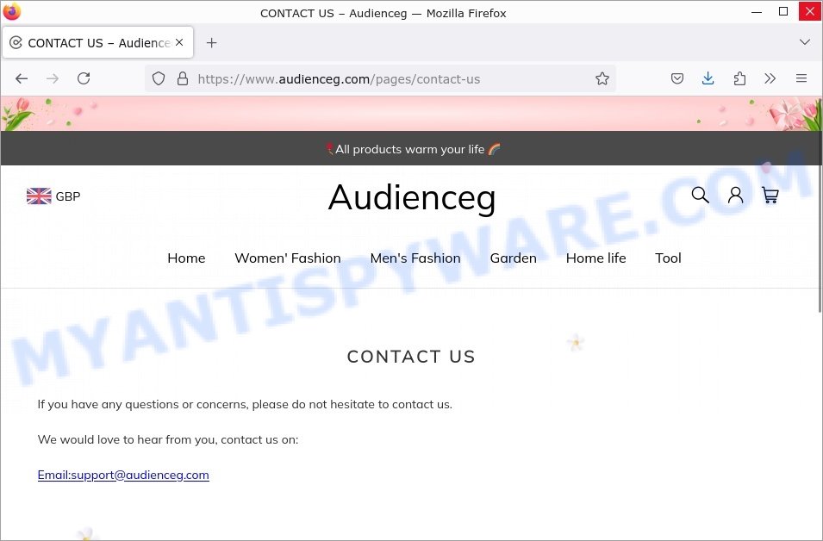Go to Home menu item
The width and height of the screenshot is (823, 541).
[x=186, y=258]
